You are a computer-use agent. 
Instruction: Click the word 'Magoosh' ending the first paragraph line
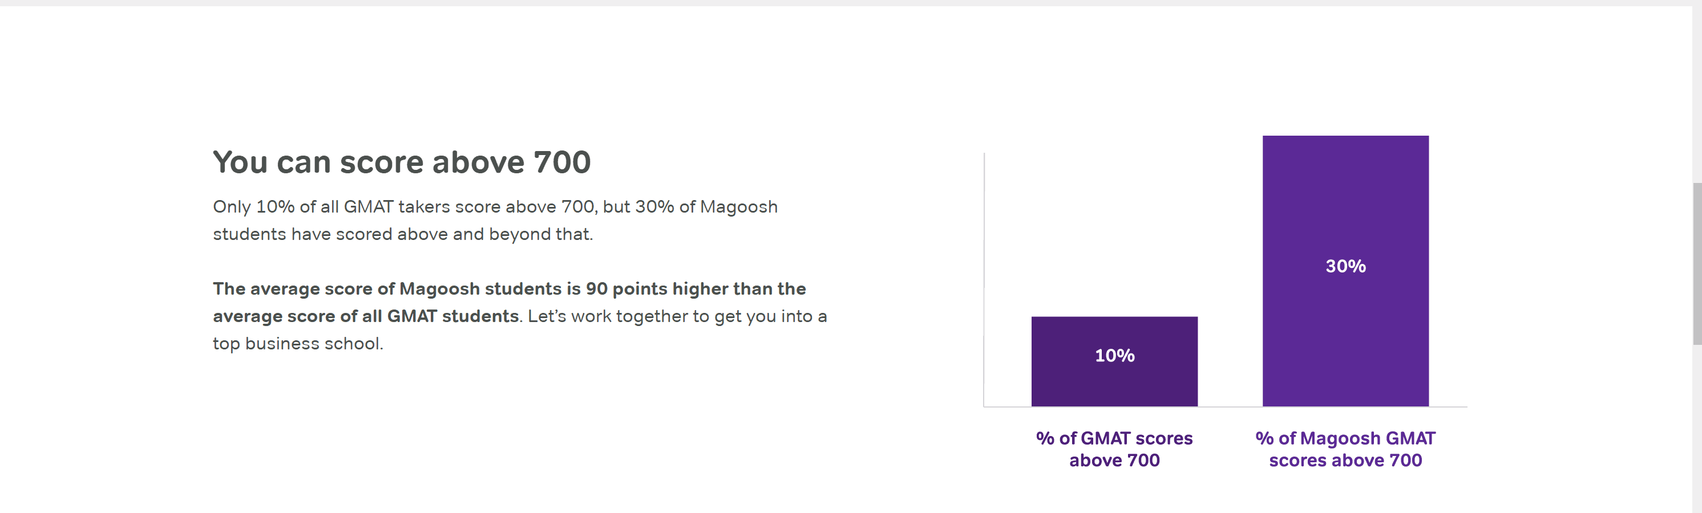point(739,207)
